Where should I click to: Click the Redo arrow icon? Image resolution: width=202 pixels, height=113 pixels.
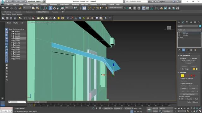pos(7,8)
